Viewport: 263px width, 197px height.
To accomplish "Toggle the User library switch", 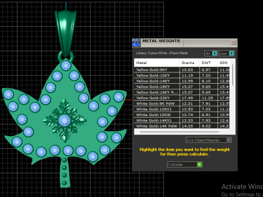I will tap(226, 54).
